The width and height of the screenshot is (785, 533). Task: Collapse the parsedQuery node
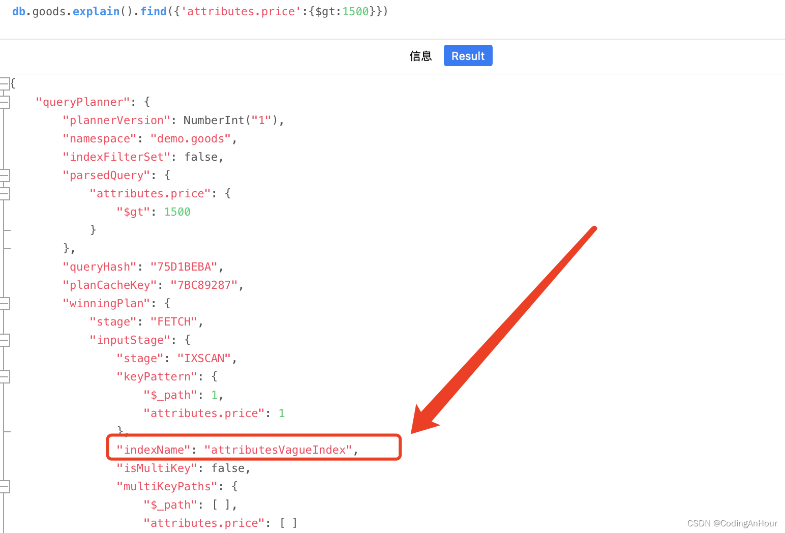coord(5,175)
